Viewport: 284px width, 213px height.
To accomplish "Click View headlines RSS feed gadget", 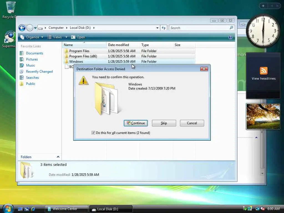I will [263, 75].
